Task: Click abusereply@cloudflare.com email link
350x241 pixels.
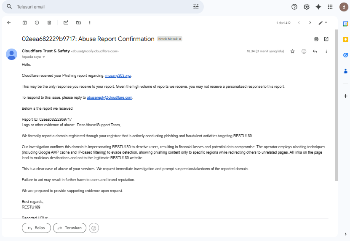Action: [x=110, y=97]
